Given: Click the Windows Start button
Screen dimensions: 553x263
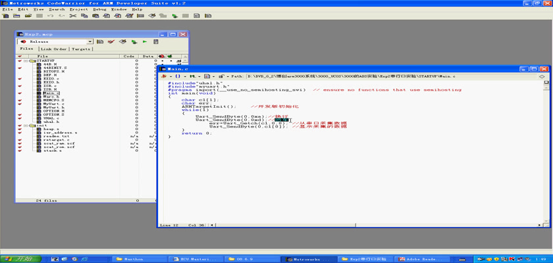Looking at the screenshot, I should coord(21,259).
